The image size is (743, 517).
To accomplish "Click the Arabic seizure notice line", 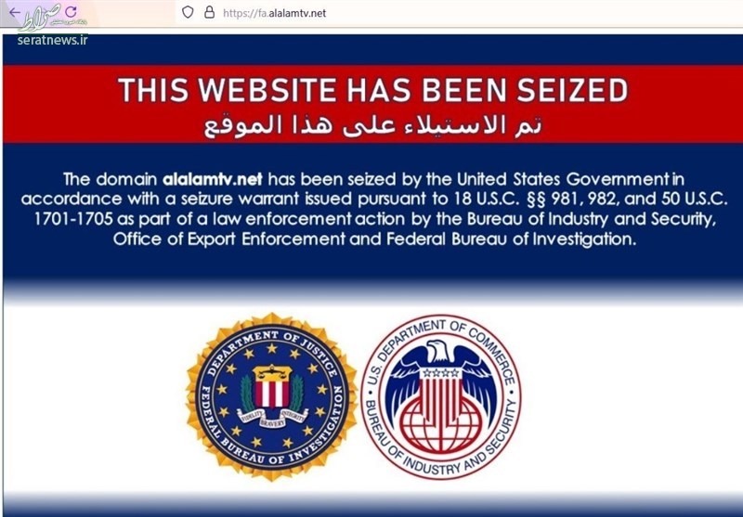I will [373, 124].
